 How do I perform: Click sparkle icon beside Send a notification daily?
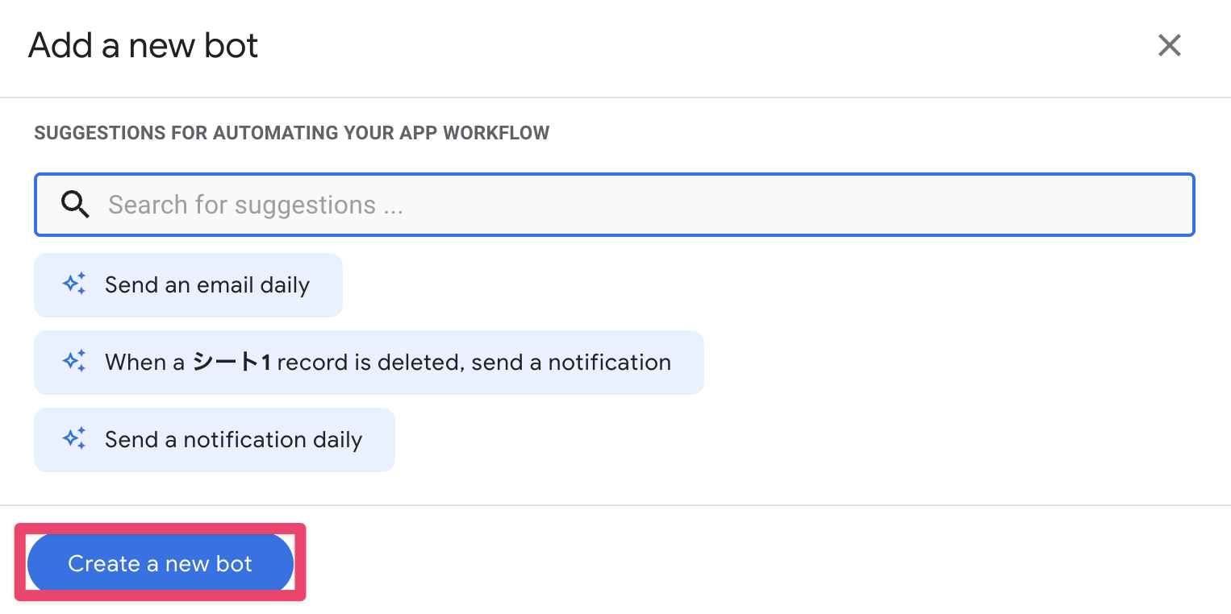tap(74, 439)
